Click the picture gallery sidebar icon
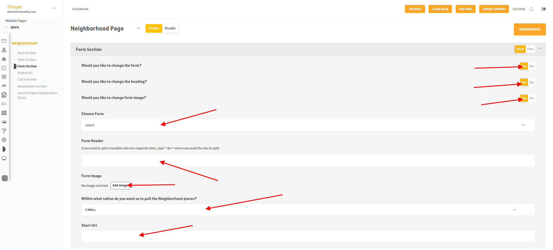 4,122
